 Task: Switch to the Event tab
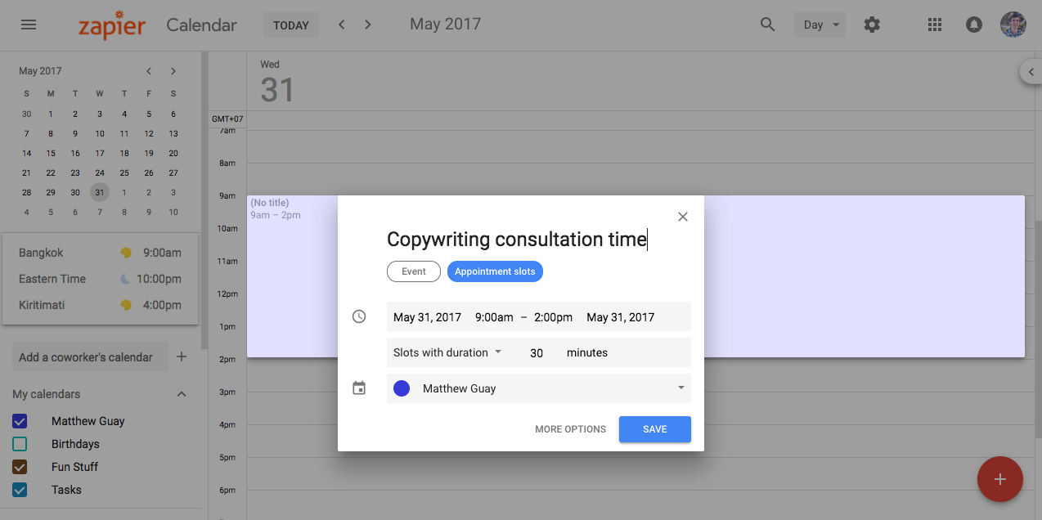(x=414, y=271)
